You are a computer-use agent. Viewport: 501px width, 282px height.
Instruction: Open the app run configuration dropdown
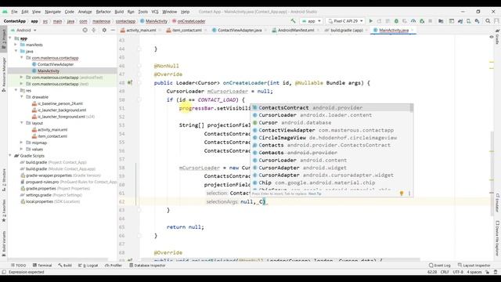coord(311,21)
